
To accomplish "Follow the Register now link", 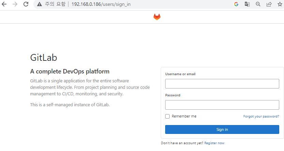I will (x=214, y=143).
